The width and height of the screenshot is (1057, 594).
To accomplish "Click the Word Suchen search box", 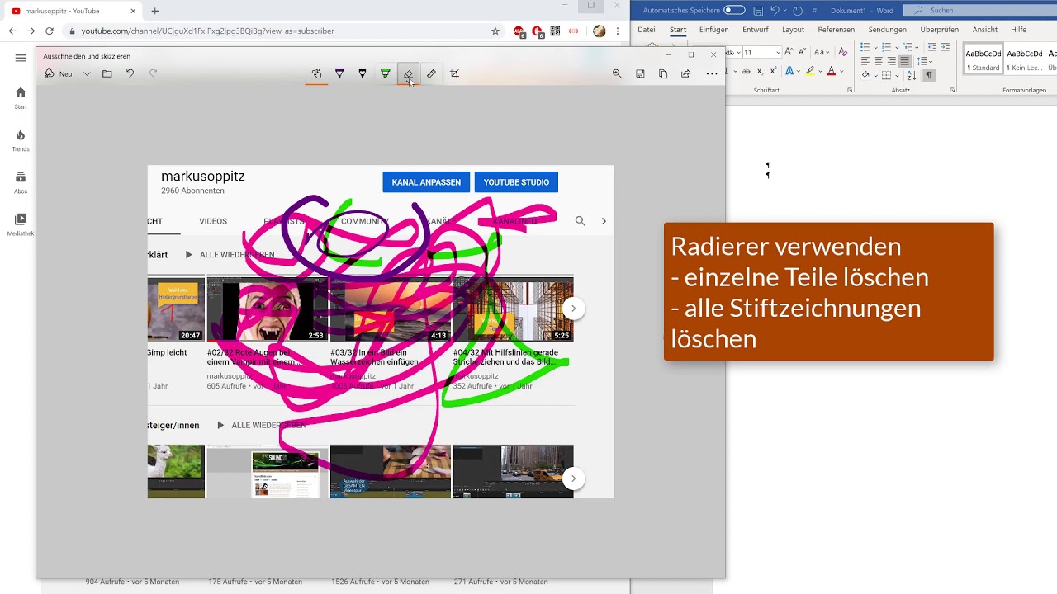I will (x=979, y=10).
